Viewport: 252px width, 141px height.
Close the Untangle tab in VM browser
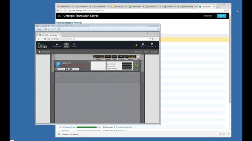[x=59, y=35]
